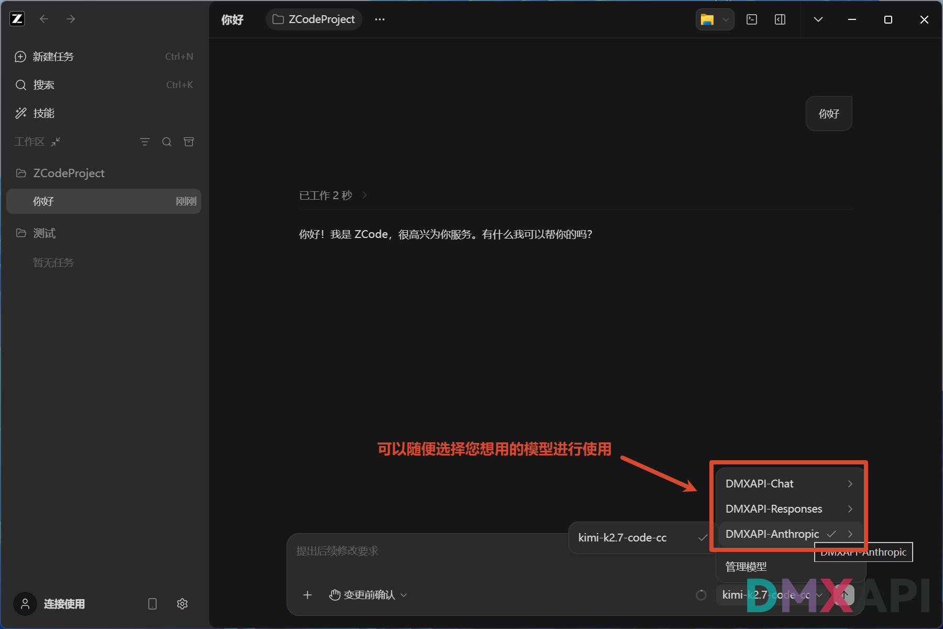
Task: Open the file explorer folder dropdown
Action: point(715,19)
